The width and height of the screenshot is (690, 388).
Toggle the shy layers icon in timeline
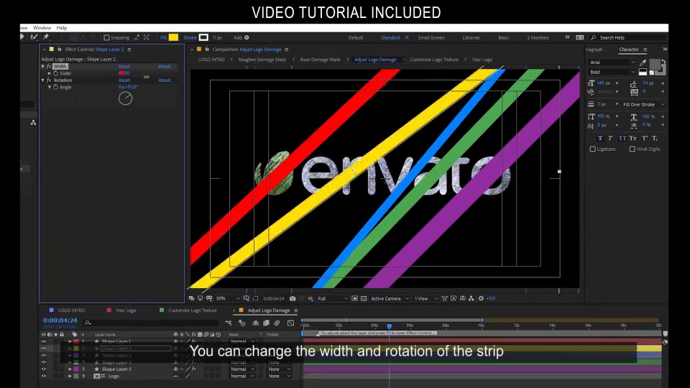point(256,323)
